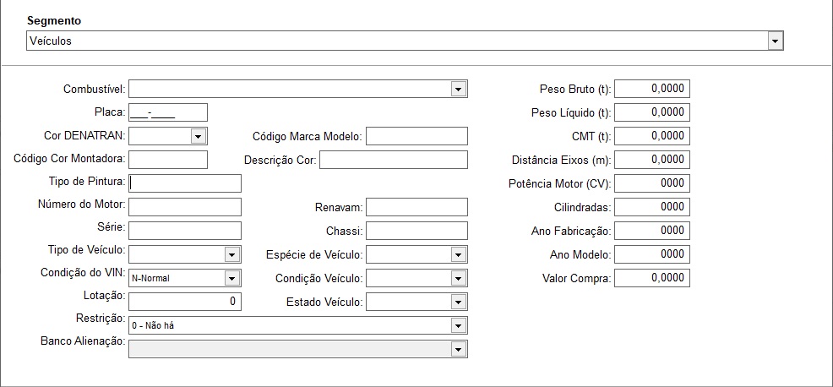Focus the Chassi input field
Screen dimensions: 833x387
tap(417, 231)
